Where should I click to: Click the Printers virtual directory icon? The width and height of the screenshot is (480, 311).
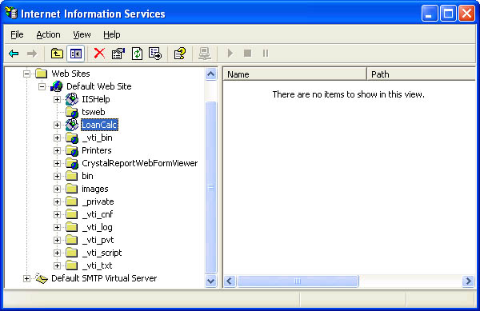pos(72,151)
